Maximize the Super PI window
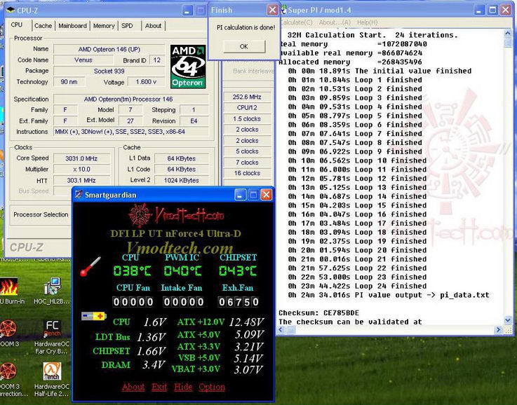Image resolution: width=517 pixels, height=405 pixels. tap(492, 10)
